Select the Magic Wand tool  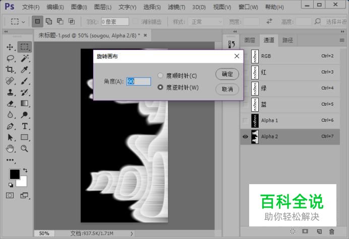pyautogui.click(x=25, y=58)
